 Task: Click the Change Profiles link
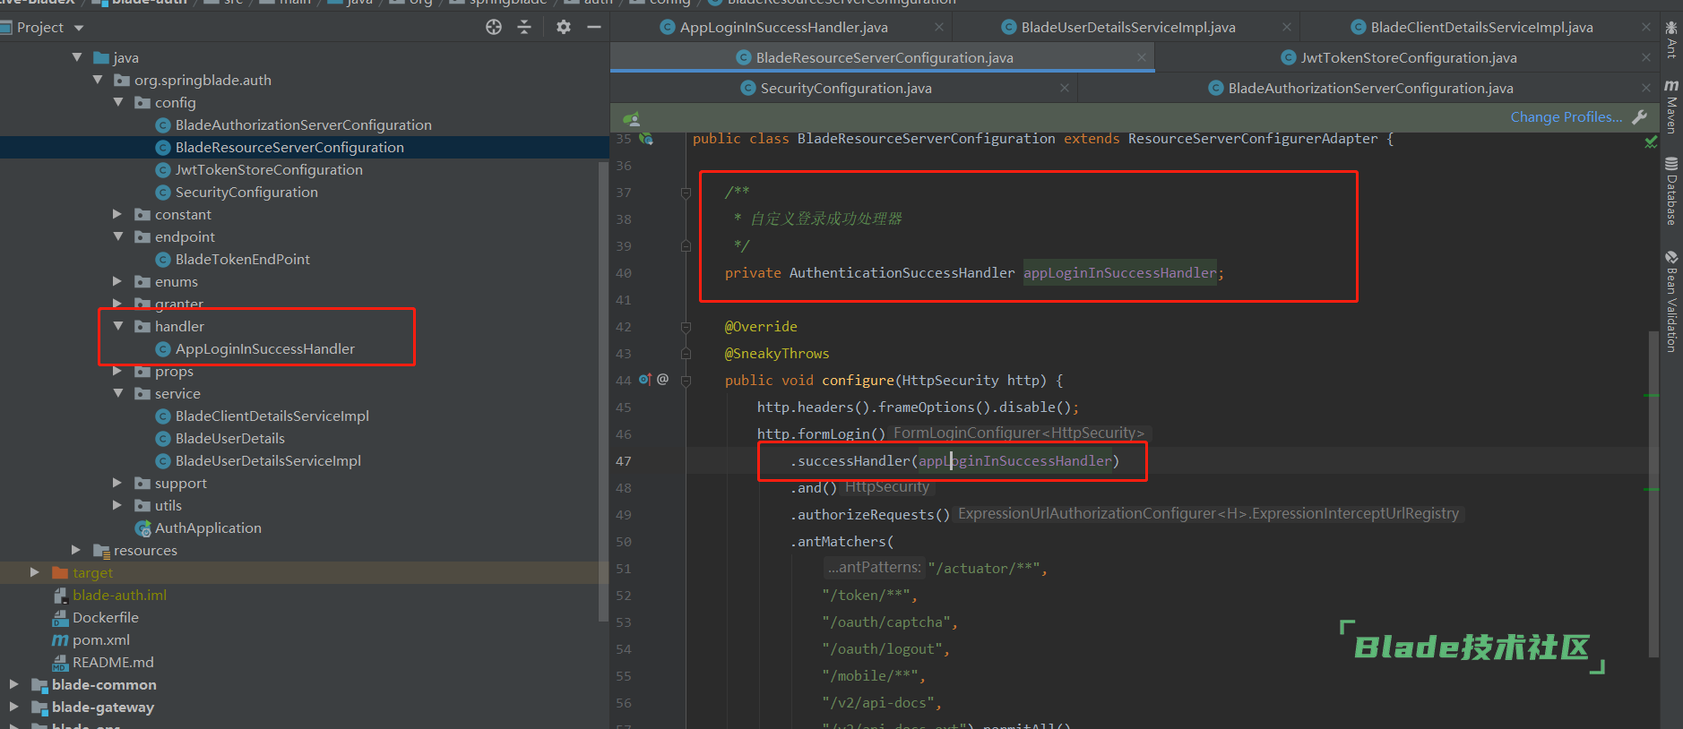click(x=1566, y=117)
